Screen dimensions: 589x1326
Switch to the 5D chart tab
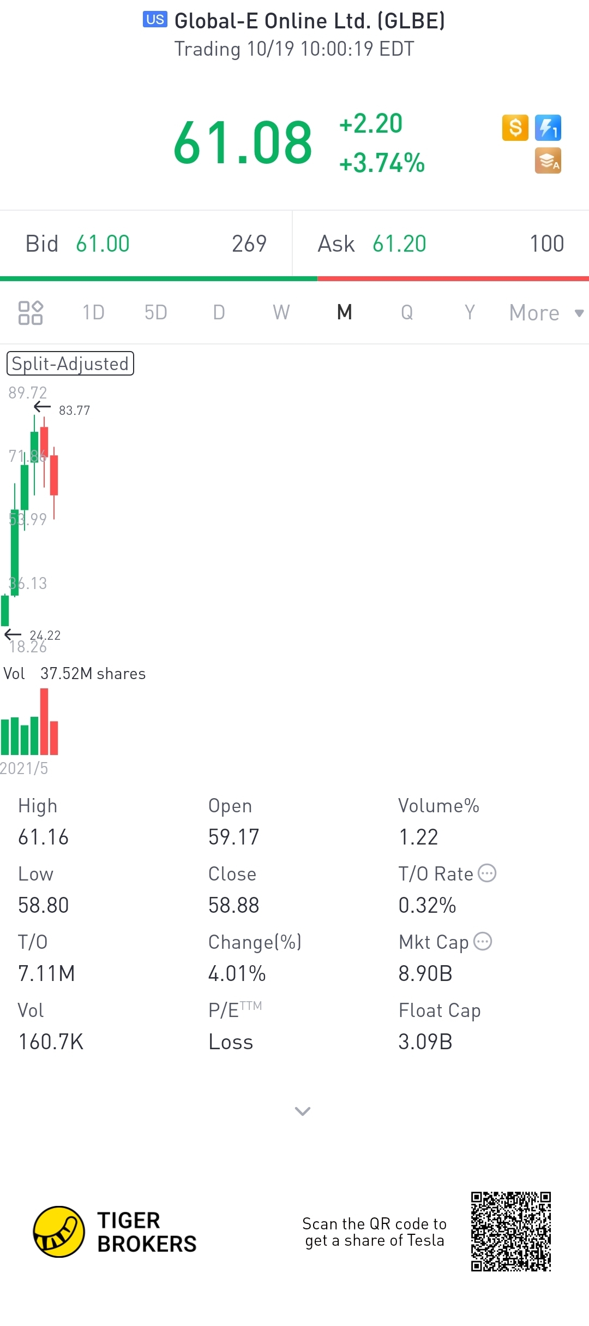coord(155,313)
